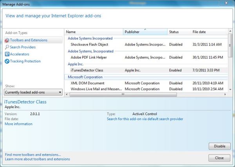Click the horizontal scrollbar left arrow

click(67, 94)
